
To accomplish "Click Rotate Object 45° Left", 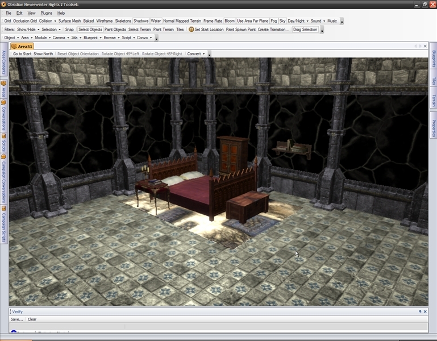I will click(120, 54).
